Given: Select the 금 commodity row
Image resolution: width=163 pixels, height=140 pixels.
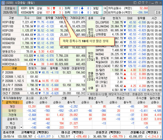Looking at the screenshot, I should (128, 90).
